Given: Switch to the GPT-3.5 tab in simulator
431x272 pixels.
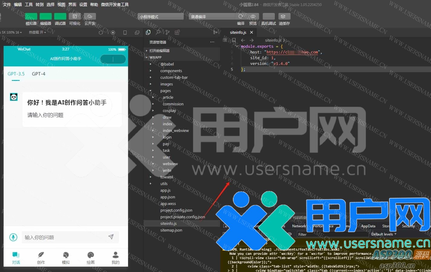Looking at the screenshot, I should 16,74.
